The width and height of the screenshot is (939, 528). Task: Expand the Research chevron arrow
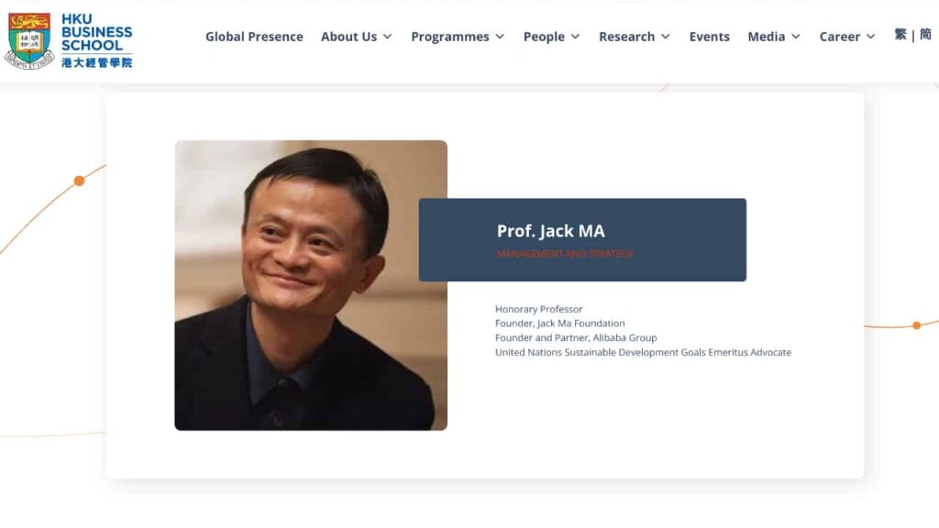pos(666,37)
